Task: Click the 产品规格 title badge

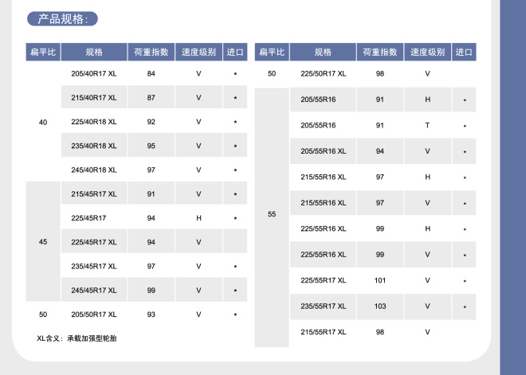Action: click(x=62, y=19)
